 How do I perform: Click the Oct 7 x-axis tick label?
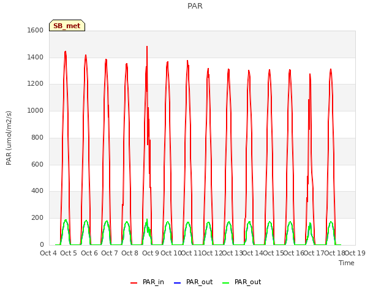click(x=110, y=253)
